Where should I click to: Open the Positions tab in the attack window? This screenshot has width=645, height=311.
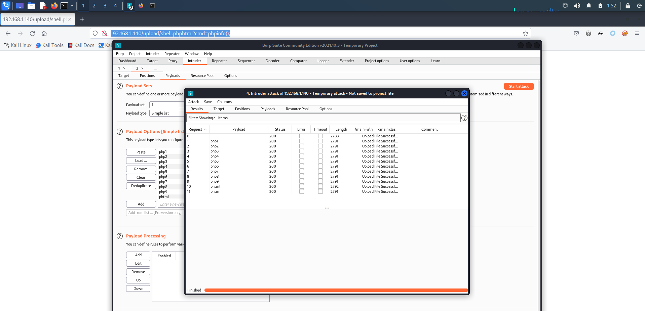pyautogui.click(x=242, y=109)
